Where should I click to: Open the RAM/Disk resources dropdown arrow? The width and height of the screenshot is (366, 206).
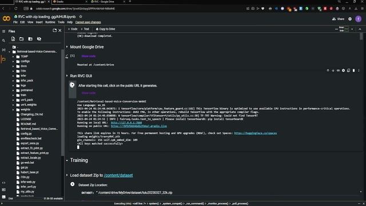[x=352, y=29]
